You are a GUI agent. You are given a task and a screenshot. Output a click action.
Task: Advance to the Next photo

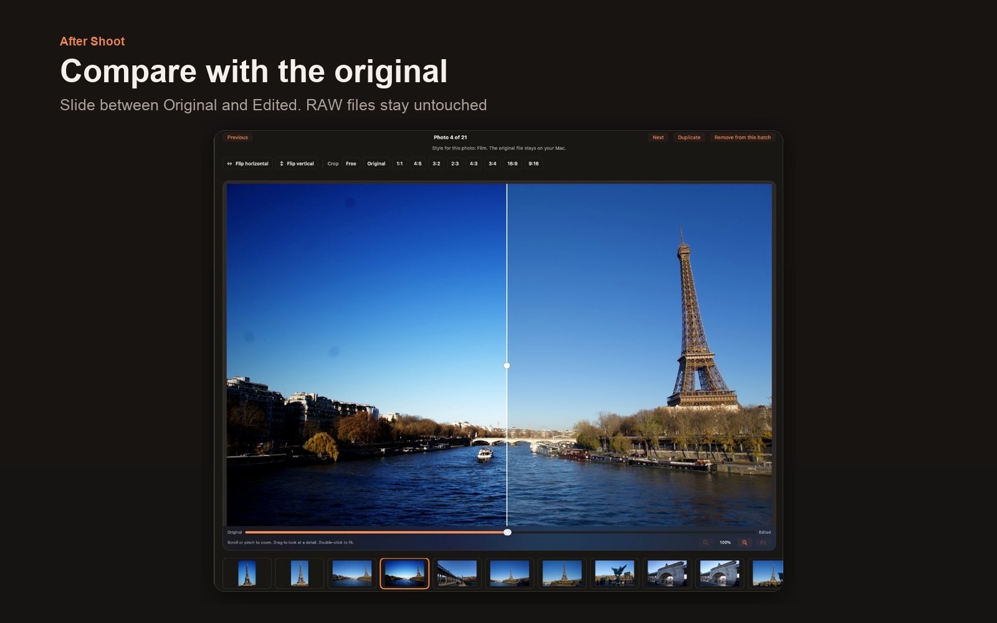click(x=658, y=137)
